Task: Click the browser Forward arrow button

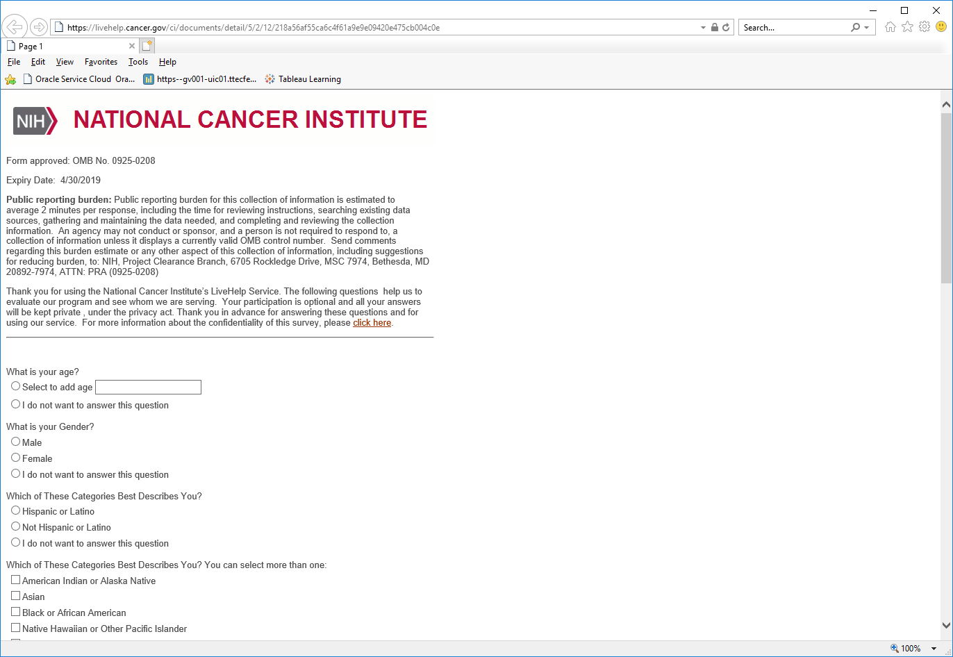Action: pyautogui.click(x=39, y=27)
